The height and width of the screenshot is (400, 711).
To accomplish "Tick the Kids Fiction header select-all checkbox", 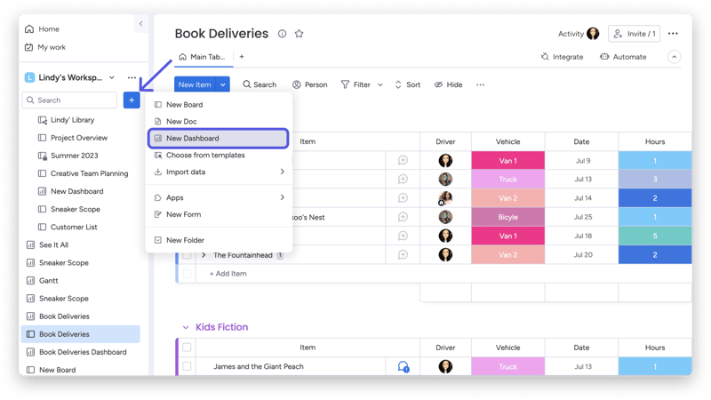I will coord(187,348).
